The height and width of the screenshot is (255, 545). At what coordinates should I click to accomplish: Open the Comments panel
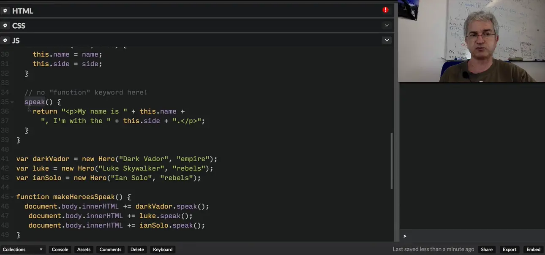(x=110, y=250)
